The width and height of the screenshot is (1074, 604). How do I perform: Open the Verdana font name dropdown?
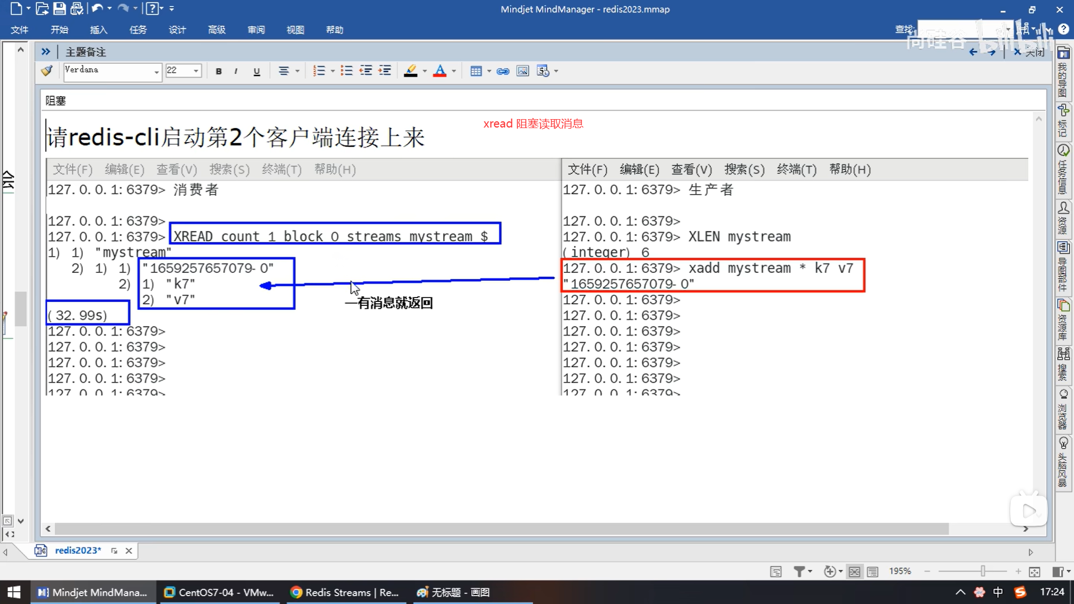pos(156,71)
